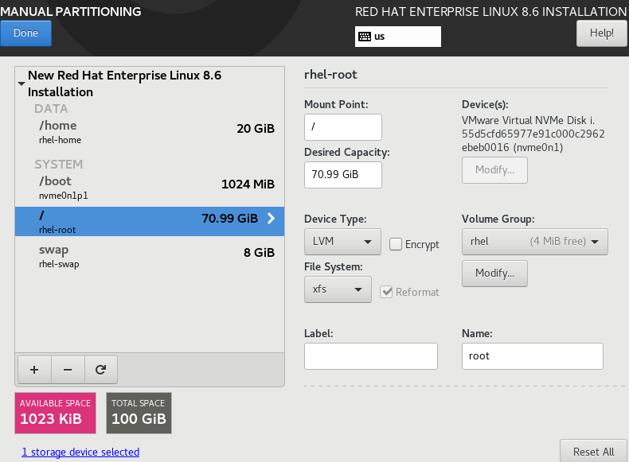Reload storage configuration from disk icon
The width and height of the screenshot is (629, 462).
tap(100, 370)
